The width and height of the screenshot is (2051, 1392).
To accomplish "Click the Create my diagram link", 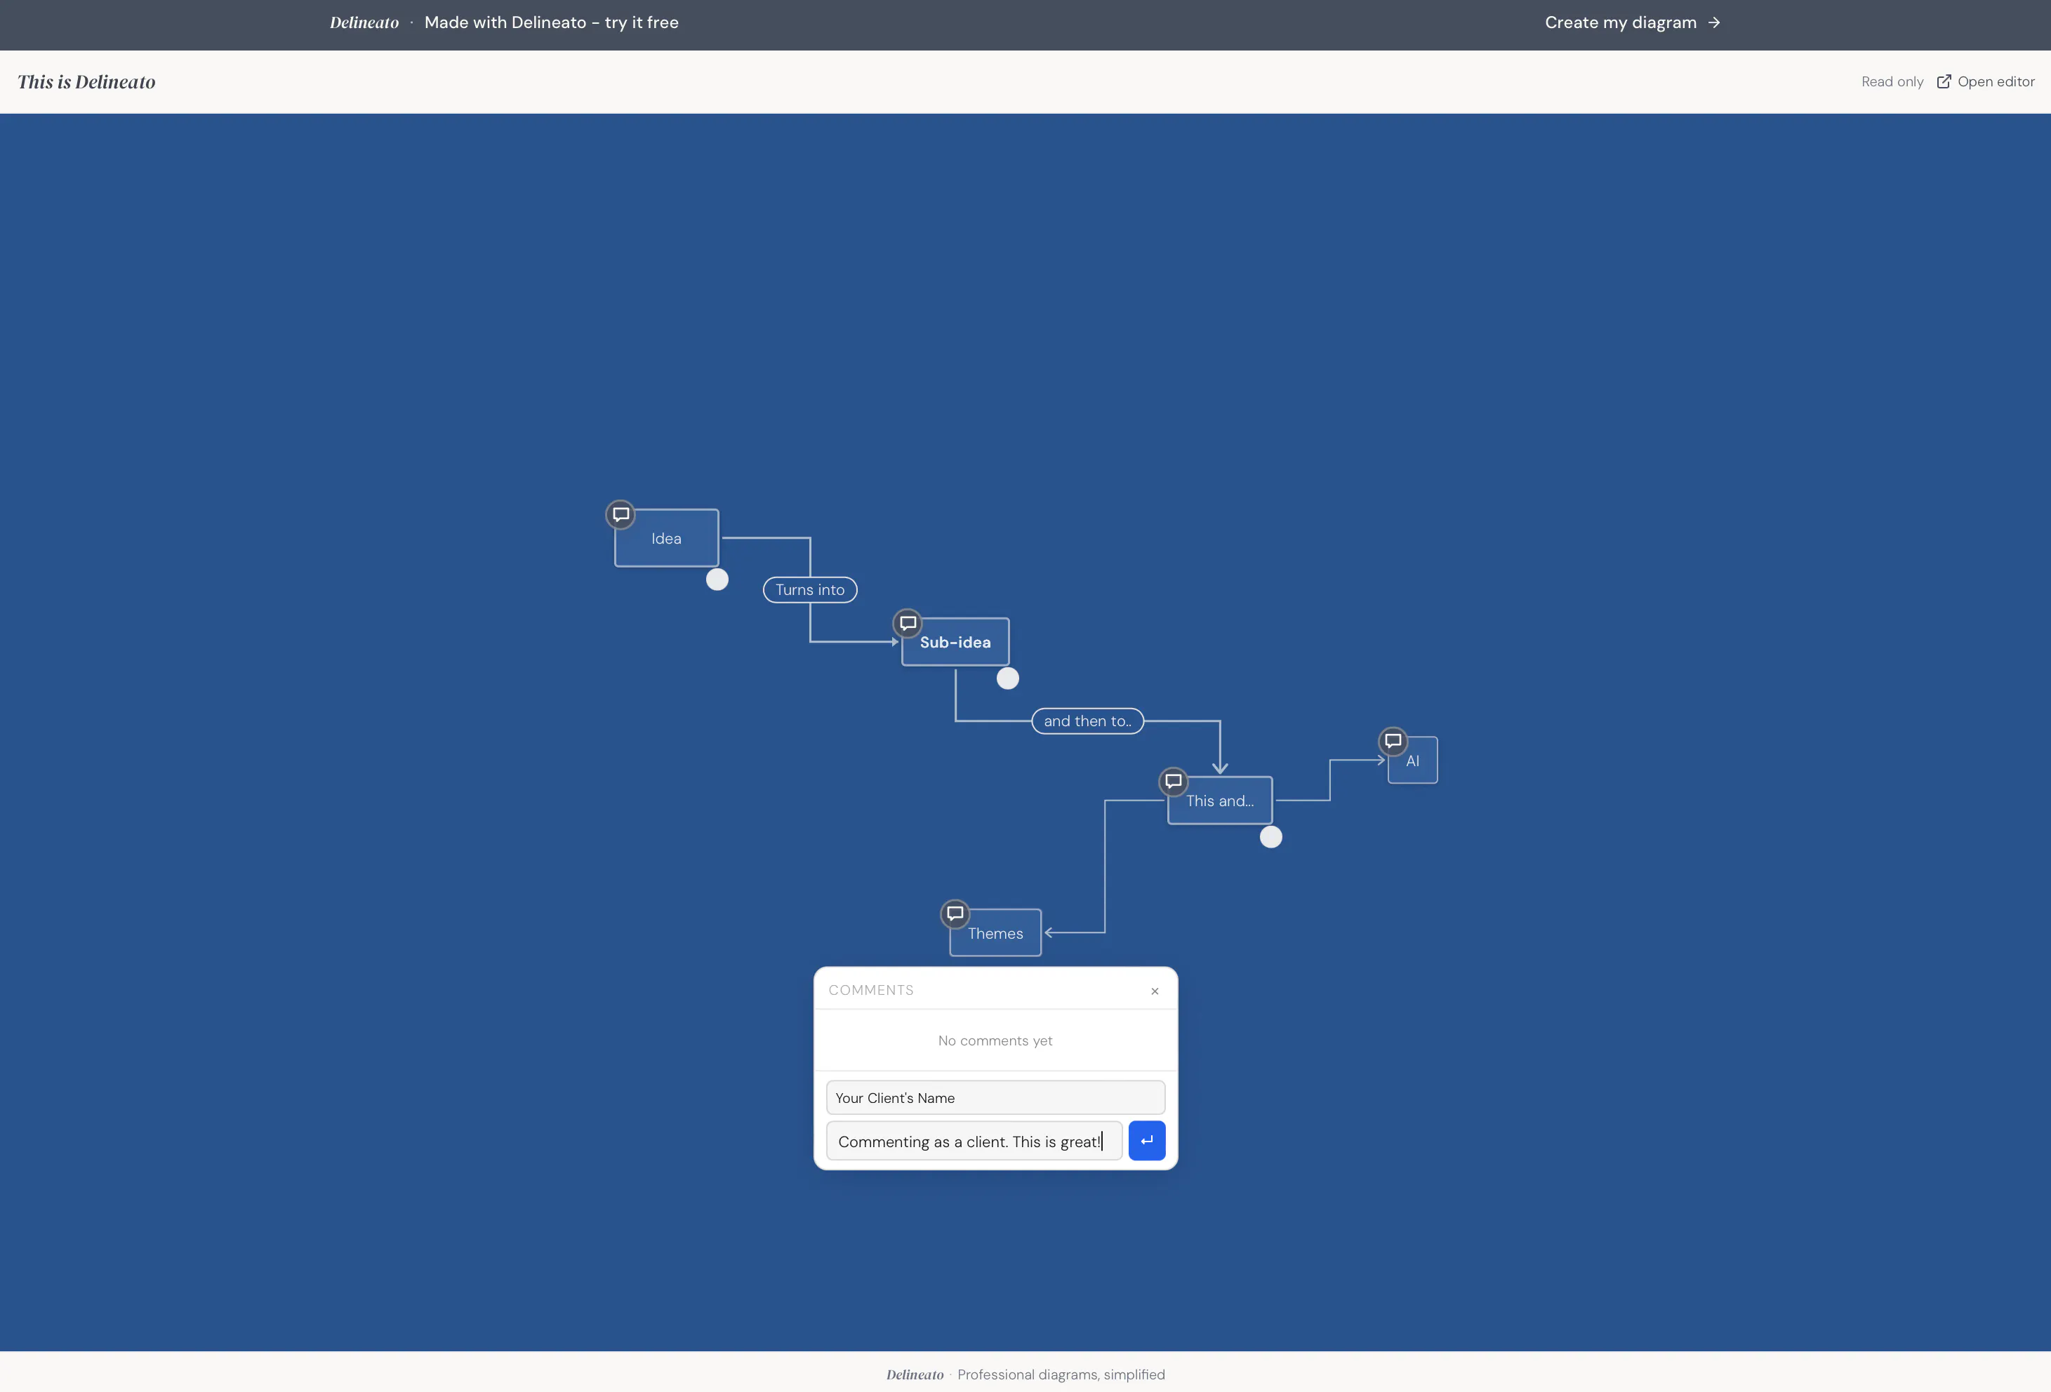I will (x=1632, y=22).
